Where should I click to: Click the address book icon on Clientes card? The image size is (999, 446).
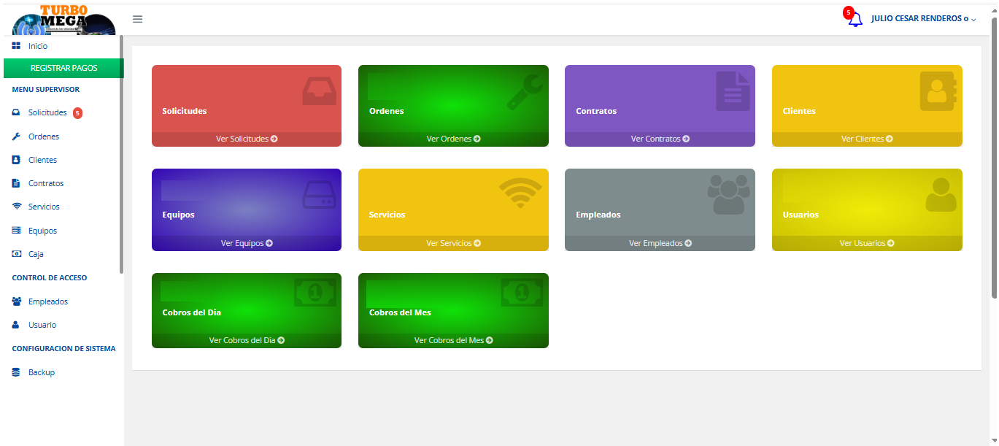[938, 91]
